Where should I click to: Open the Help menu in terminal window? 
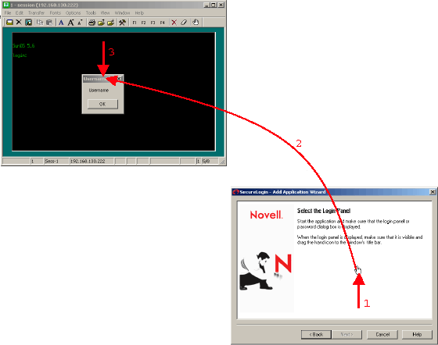(x=139, y=12)
